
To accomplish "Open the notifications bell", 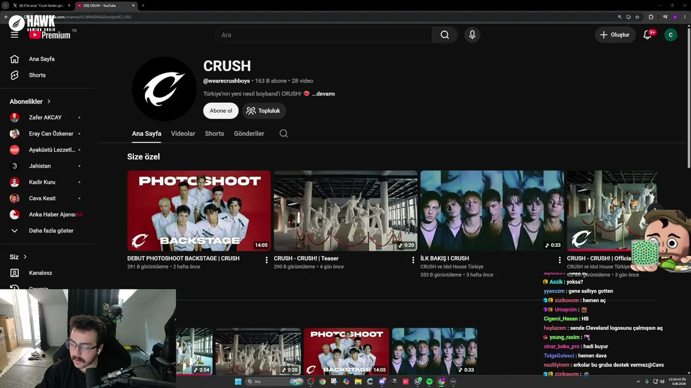I will (x=647, y=35).
